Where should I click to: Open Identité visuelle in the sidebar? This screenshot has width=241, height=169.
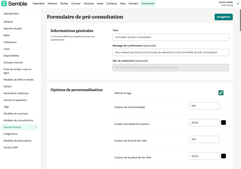coord(13,28)
